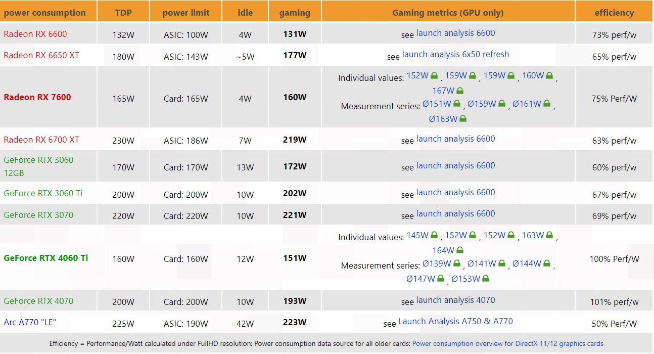Select the 'Radeon RX 6600' card name
The image size is (654, 354).
tap(35, 34)
